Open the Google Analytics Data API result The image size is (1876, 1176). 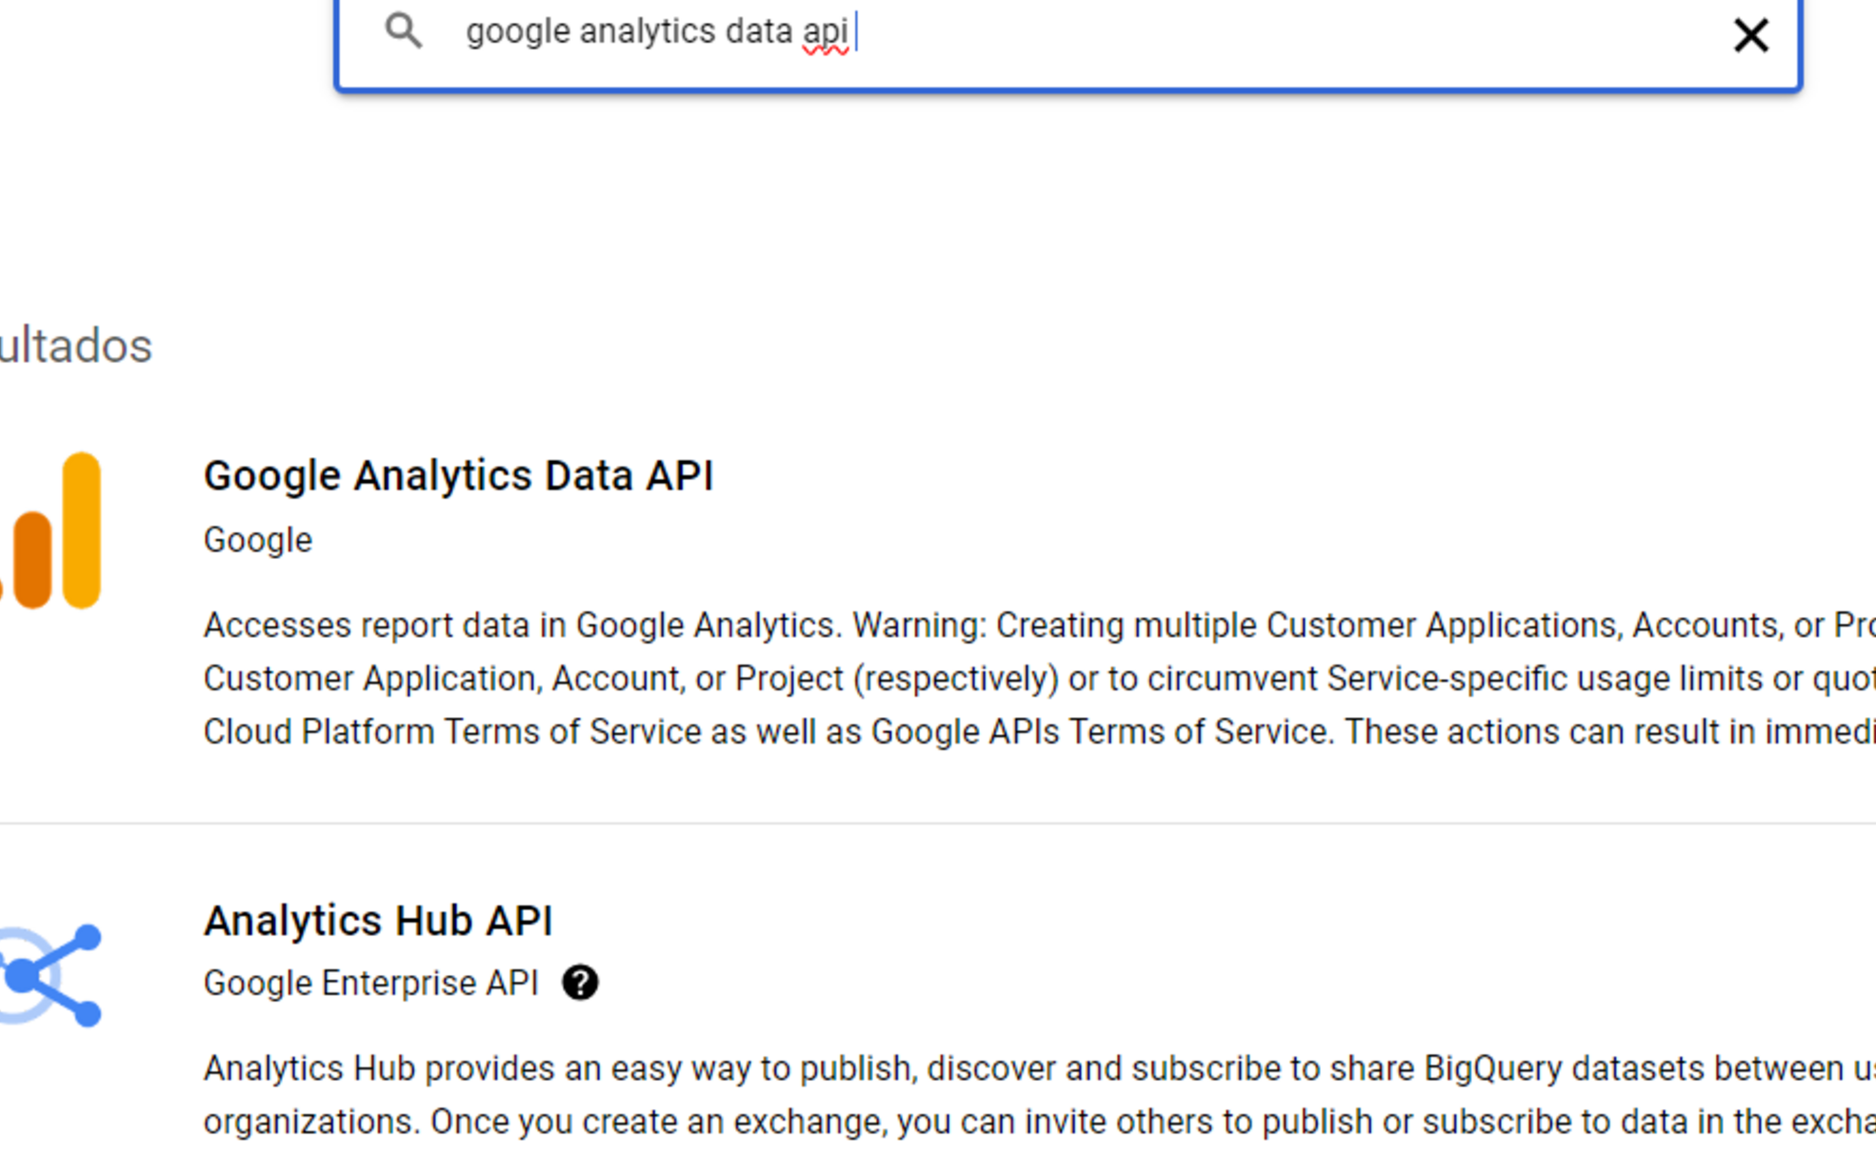click(458, 475)
